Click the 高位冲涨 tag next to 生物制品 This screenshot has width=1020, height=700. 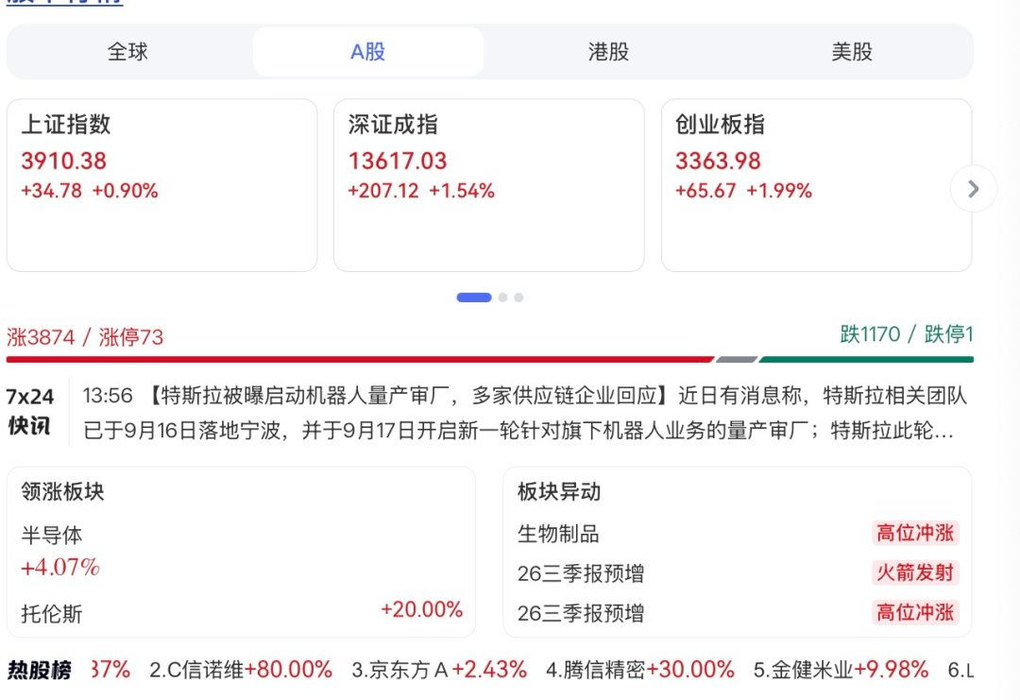point(914,533)
